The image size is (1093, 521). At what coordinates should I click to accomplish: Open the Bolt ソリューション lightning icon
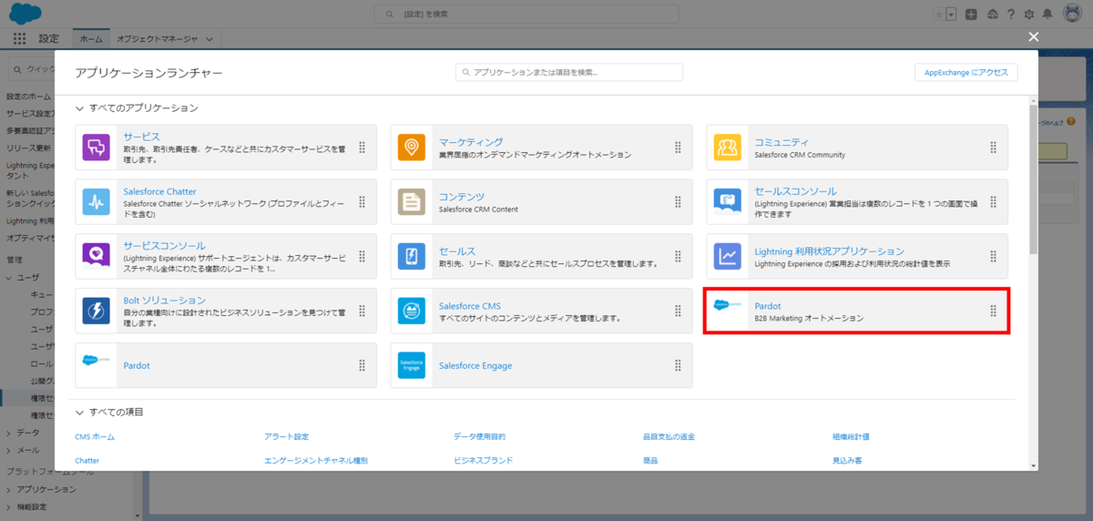coord(96,311)
